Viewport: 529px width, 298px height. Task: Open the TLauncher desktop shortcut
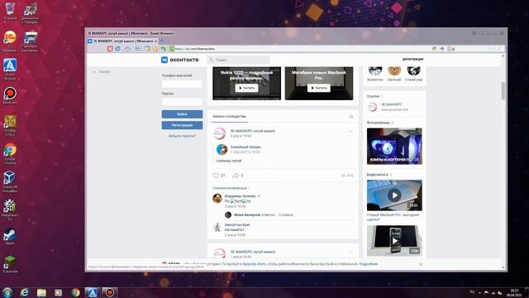tap(10, 265)
